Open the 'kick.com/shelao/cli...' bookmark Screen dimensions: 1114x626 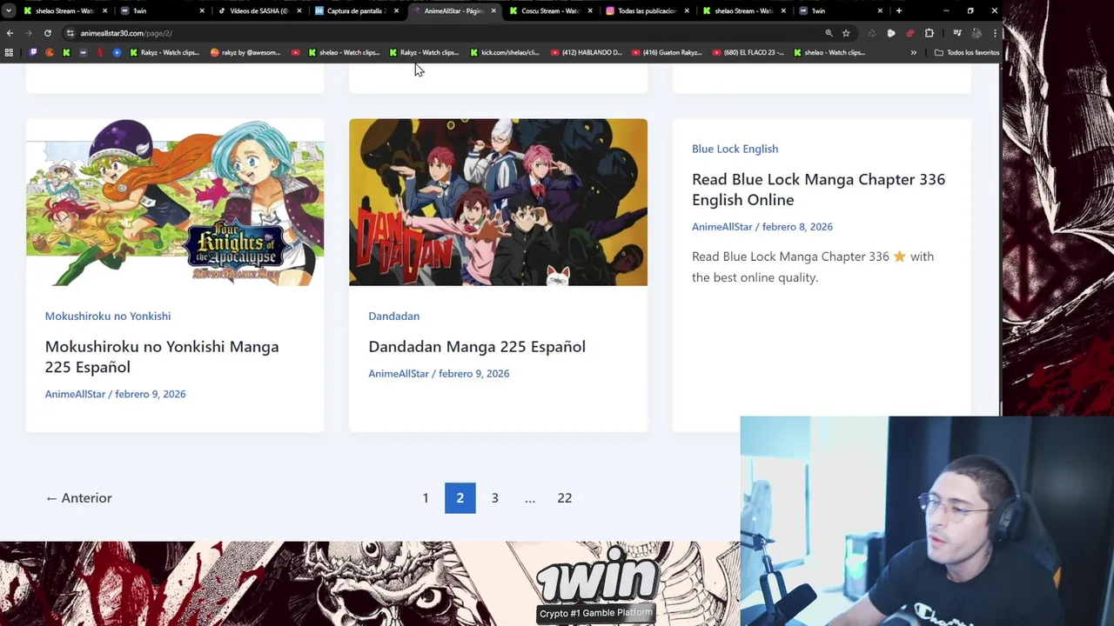[x=505, y=52]
